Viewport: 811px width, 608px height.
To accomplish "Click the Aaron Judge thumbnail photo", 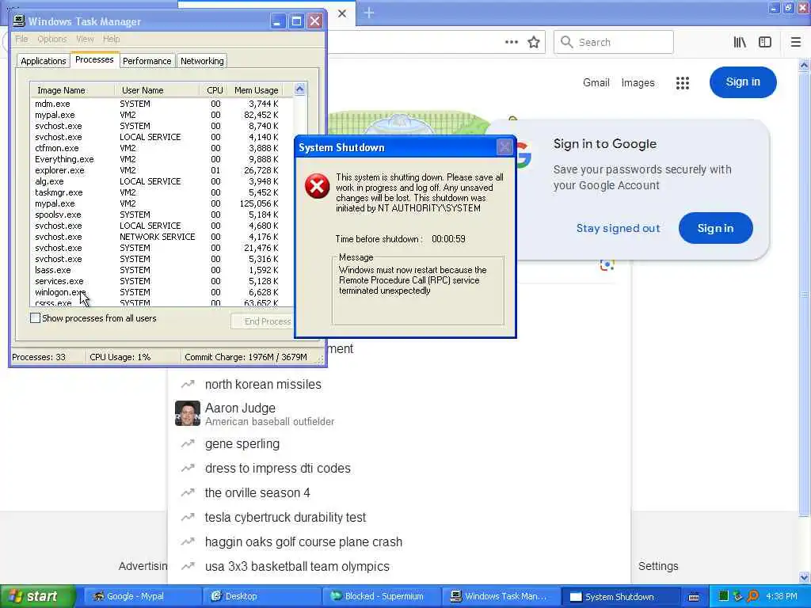I will tap(187, 413).
